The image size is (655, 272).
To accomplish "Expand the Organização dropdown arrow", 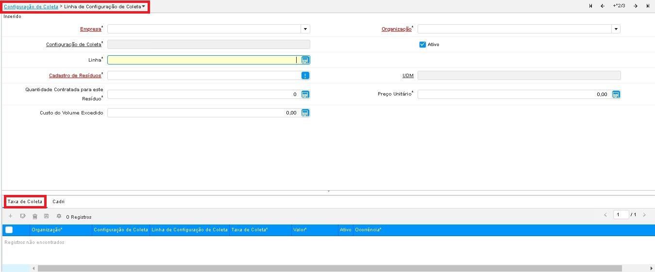I will [616, 29].
